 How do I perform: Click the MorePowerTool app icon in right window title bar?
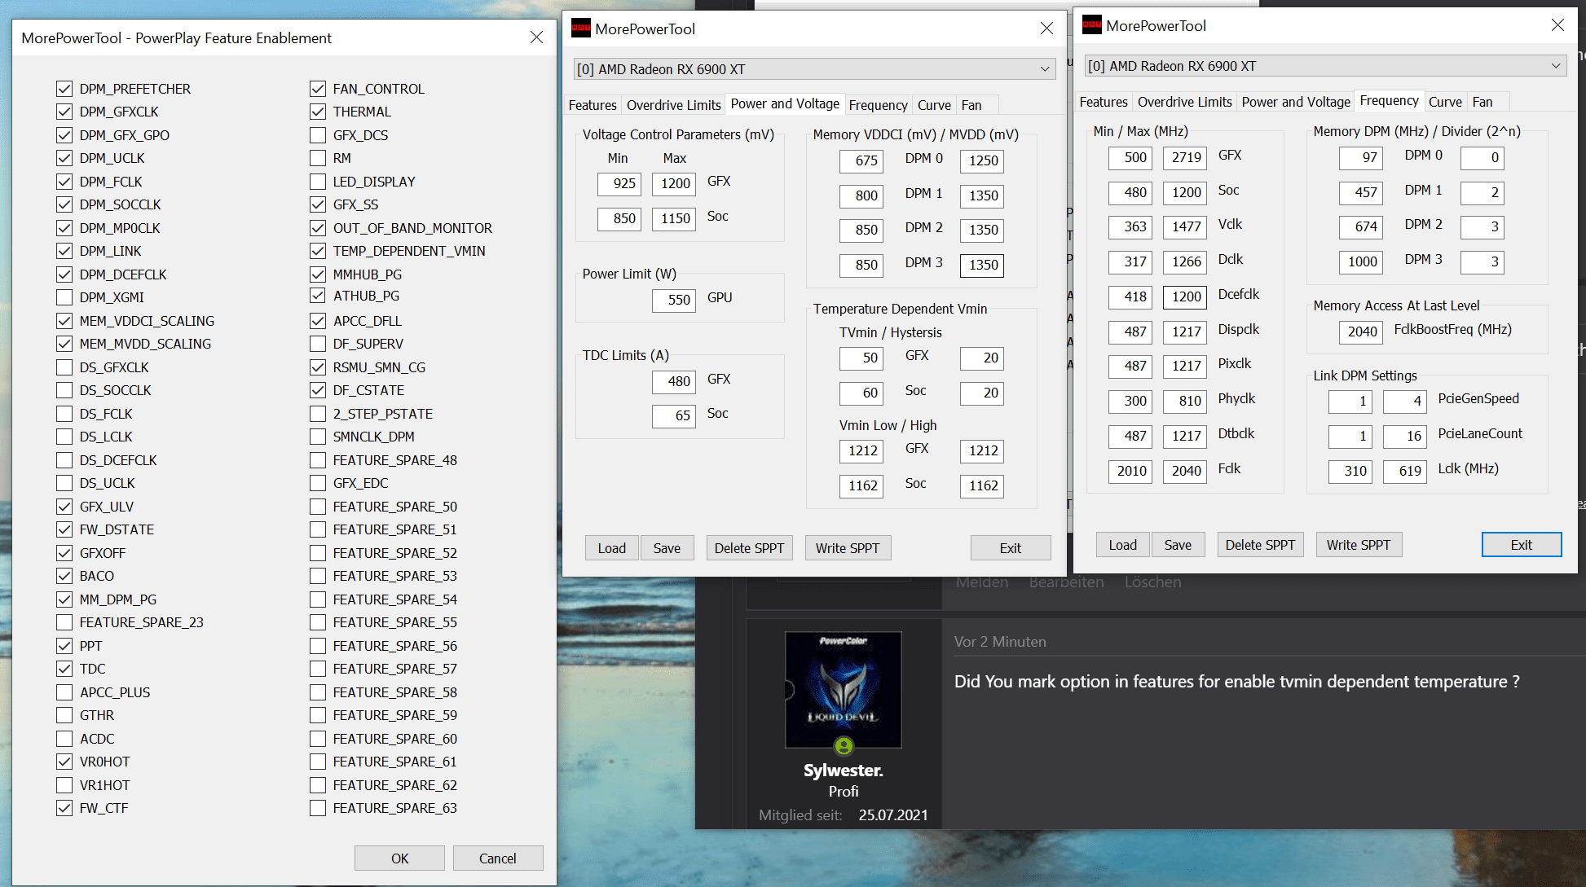[1091, 25]
